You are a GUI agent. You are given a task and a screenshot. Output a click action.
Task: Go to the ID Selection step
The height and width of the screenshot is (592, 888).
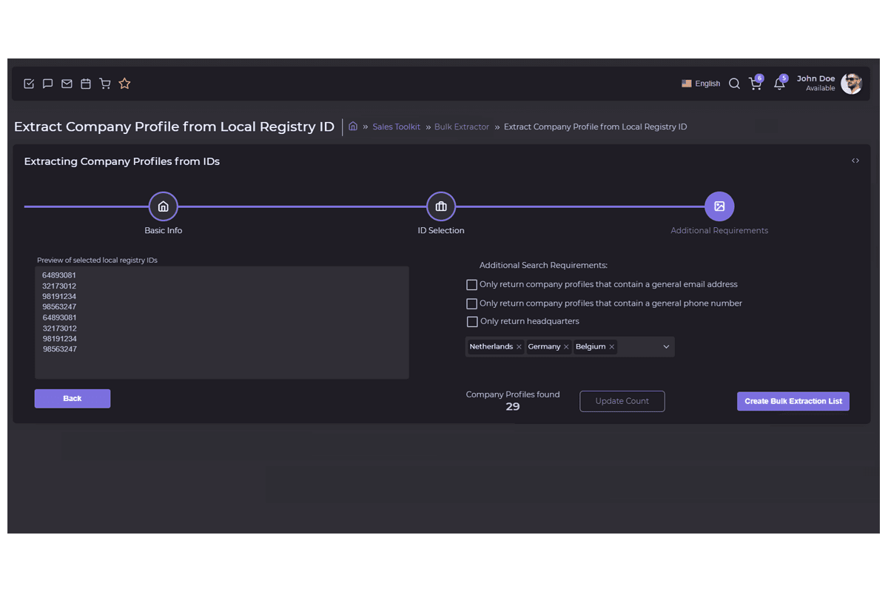coord(441,206)
